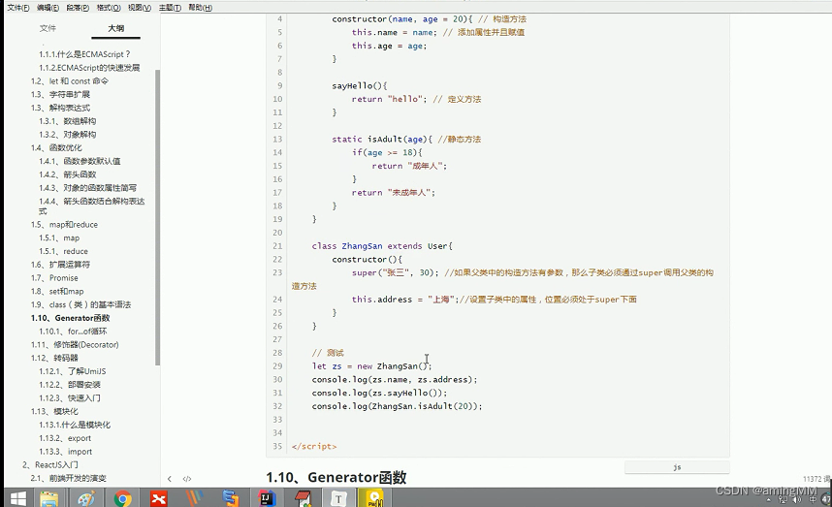The image size is (832, 507).
Task: Jump to outline item 1.1.2.ECMAScript的快速发展
Action: (89, 67)
